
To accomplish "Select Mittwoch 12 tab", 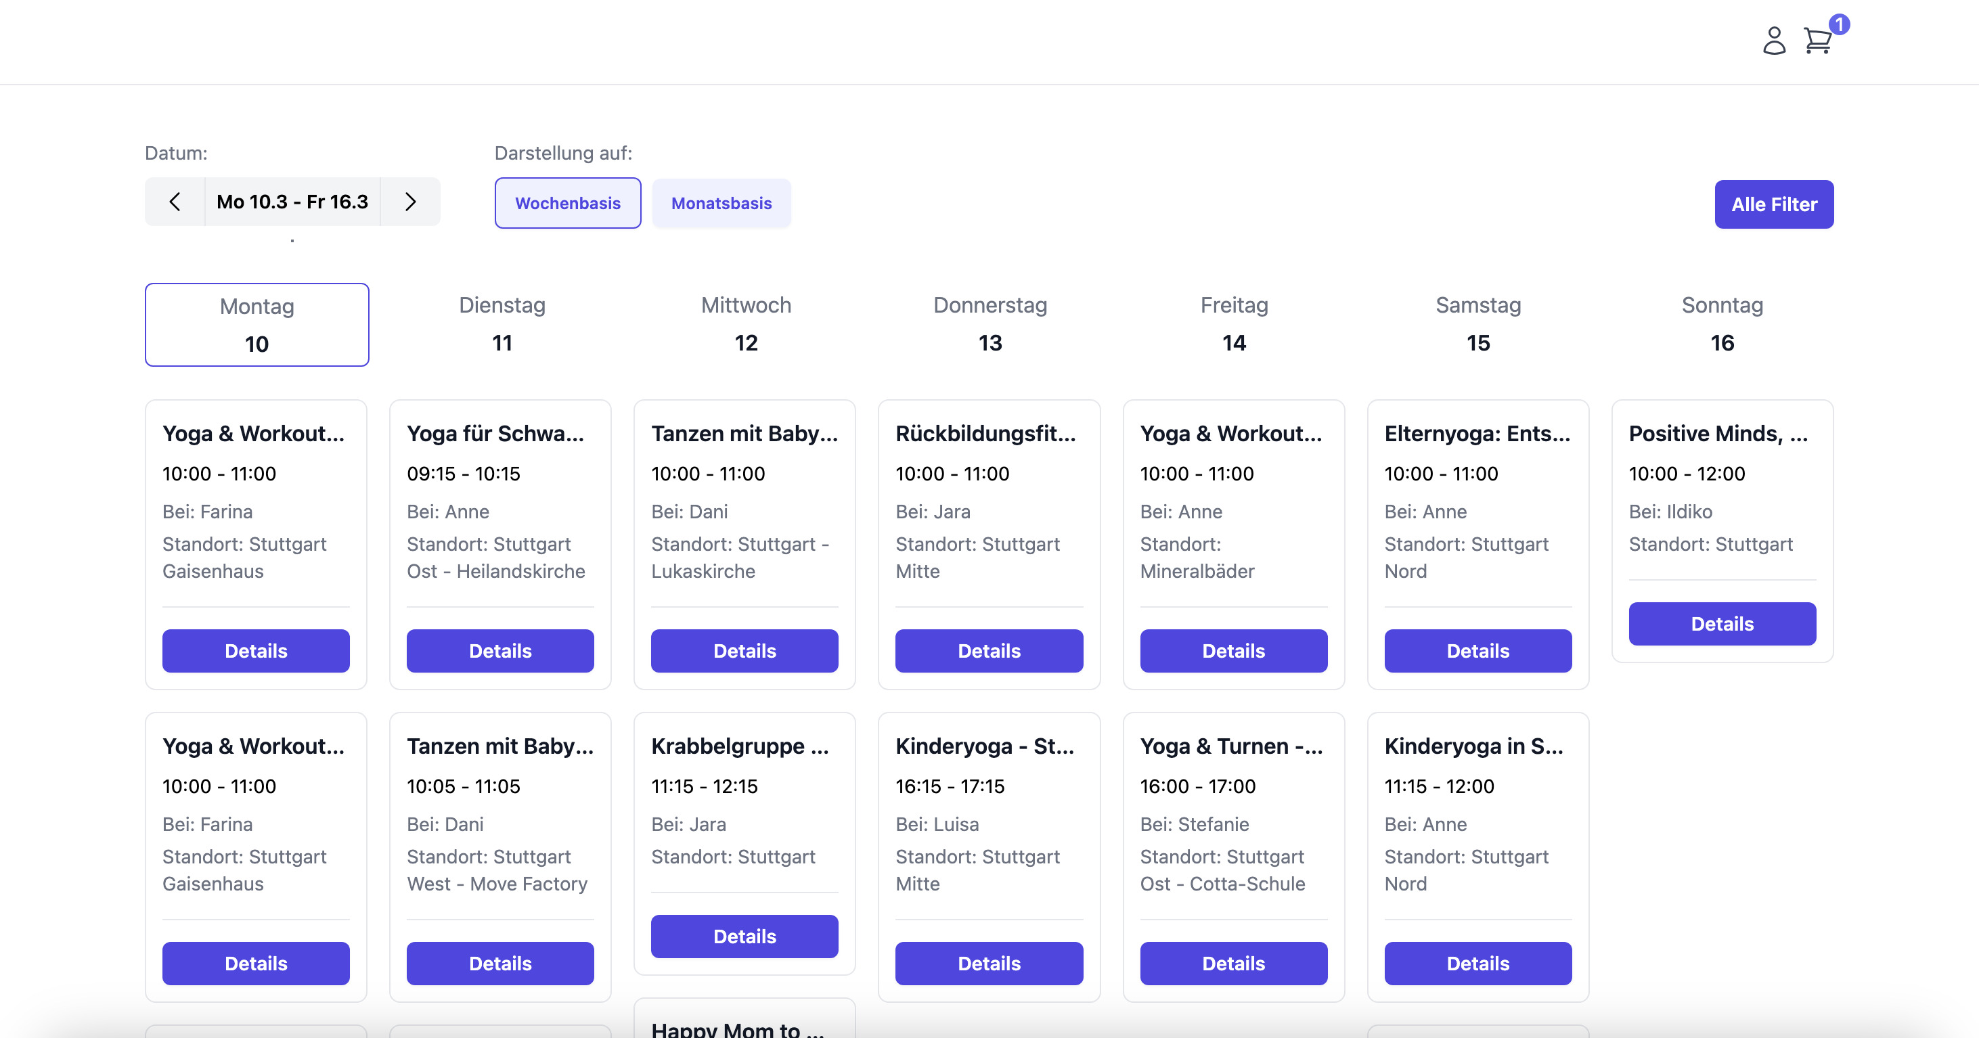I will pyautogui.click(x=746, y=323).
